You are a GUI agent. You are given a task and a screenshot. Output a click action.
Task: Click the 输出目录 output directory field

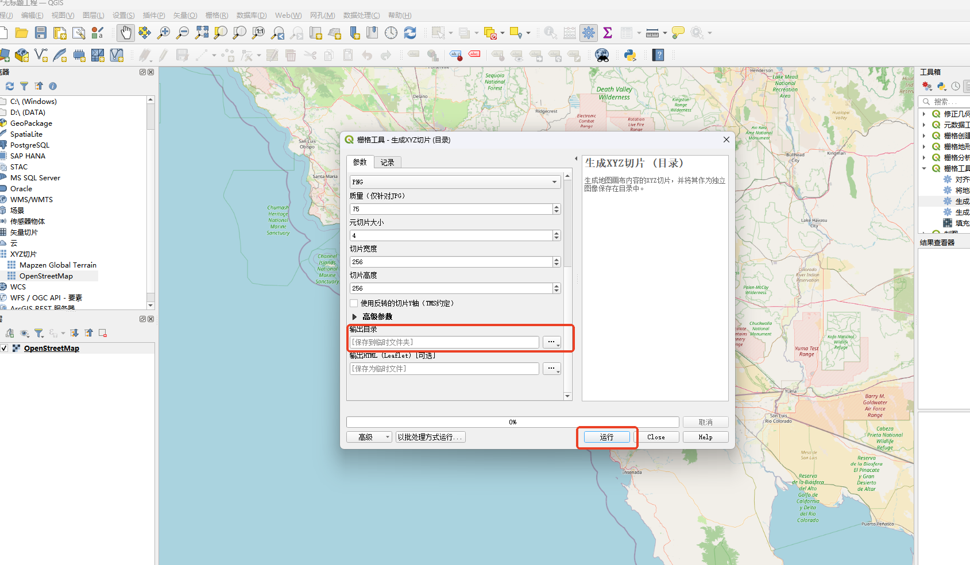coord(445,342)
